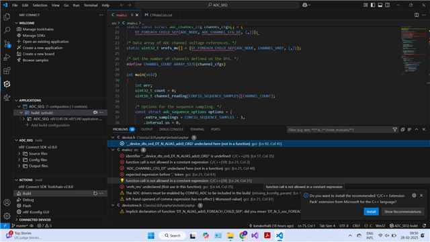Click the filter icon in Problems panel
The width and height of the screenshot is (430, 242).
(x=395, y=130)
